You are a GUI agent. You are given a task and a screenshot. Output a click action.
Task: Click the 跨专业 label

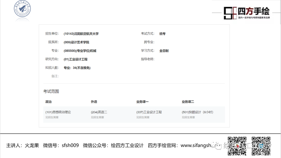(x=149, y=42)
